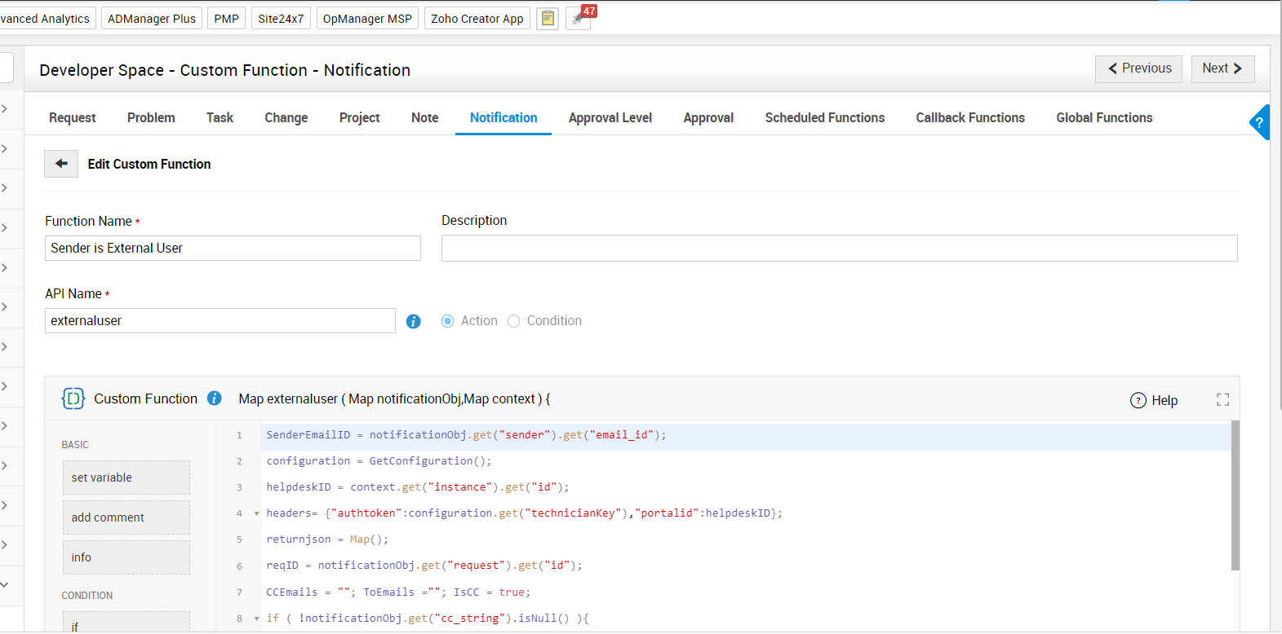This screenshot has height=634, width=1282.
Task: Go to the Global Functions tab
Action: coord(1104,118)
